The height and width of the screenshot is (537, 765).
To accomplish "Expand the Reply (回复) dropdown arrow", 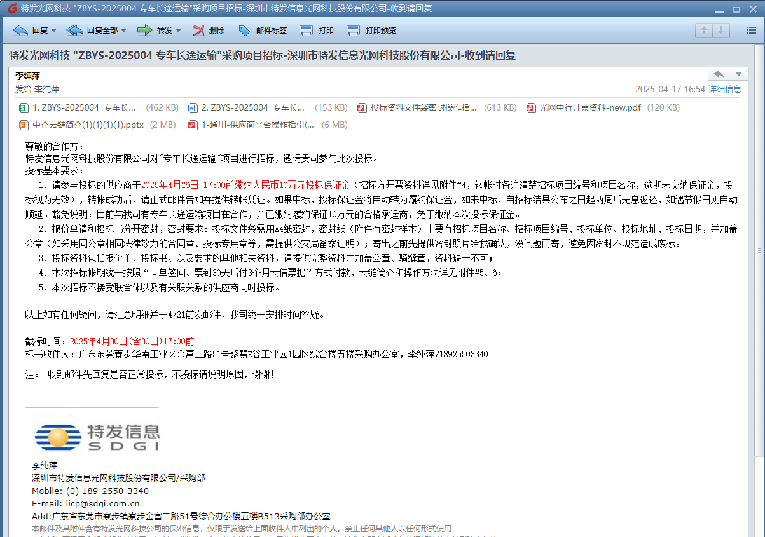I will [53, 31].
